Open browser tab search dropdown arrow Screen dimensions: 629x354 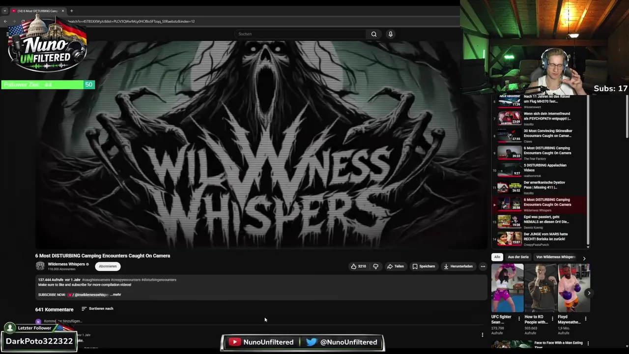point(5,11)
